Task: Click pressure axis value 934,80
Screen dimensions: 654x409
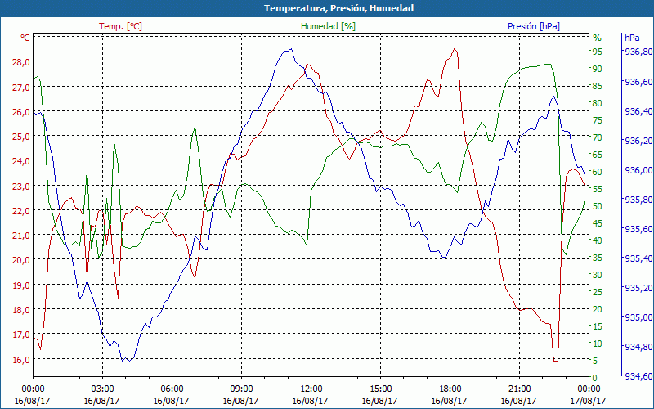Action: [638, 347]
